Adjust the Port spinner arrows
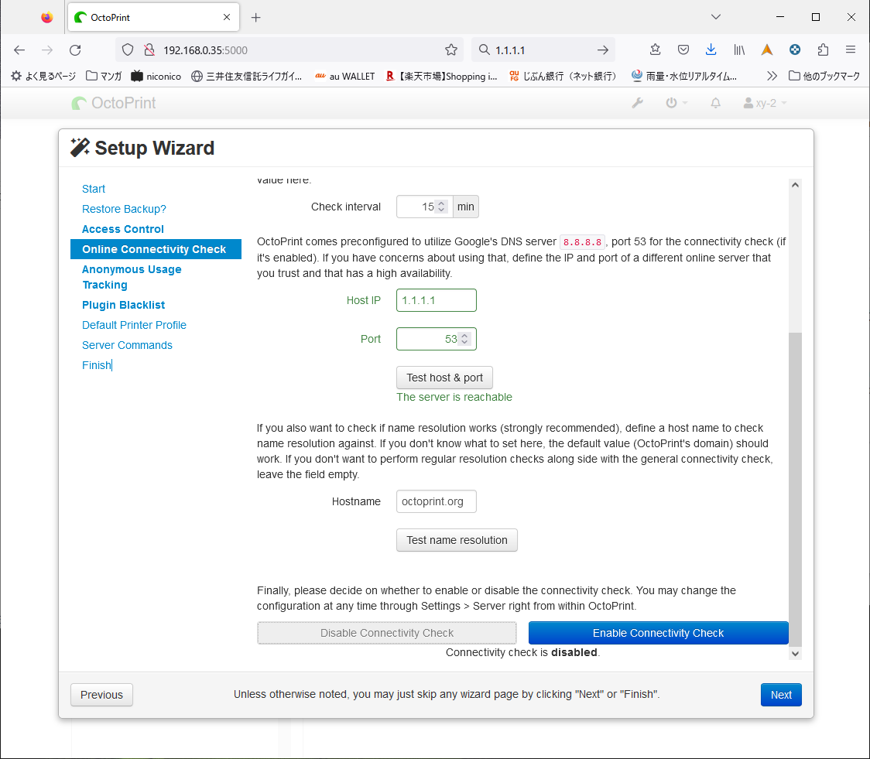The height and width of the screenshot is (759, 870). pyautogui.click(x=465, y=339)
